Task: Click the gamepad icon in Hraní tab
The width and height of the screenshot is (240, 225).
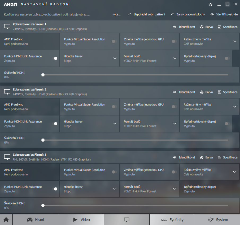Action: click(x=30, y=220)
